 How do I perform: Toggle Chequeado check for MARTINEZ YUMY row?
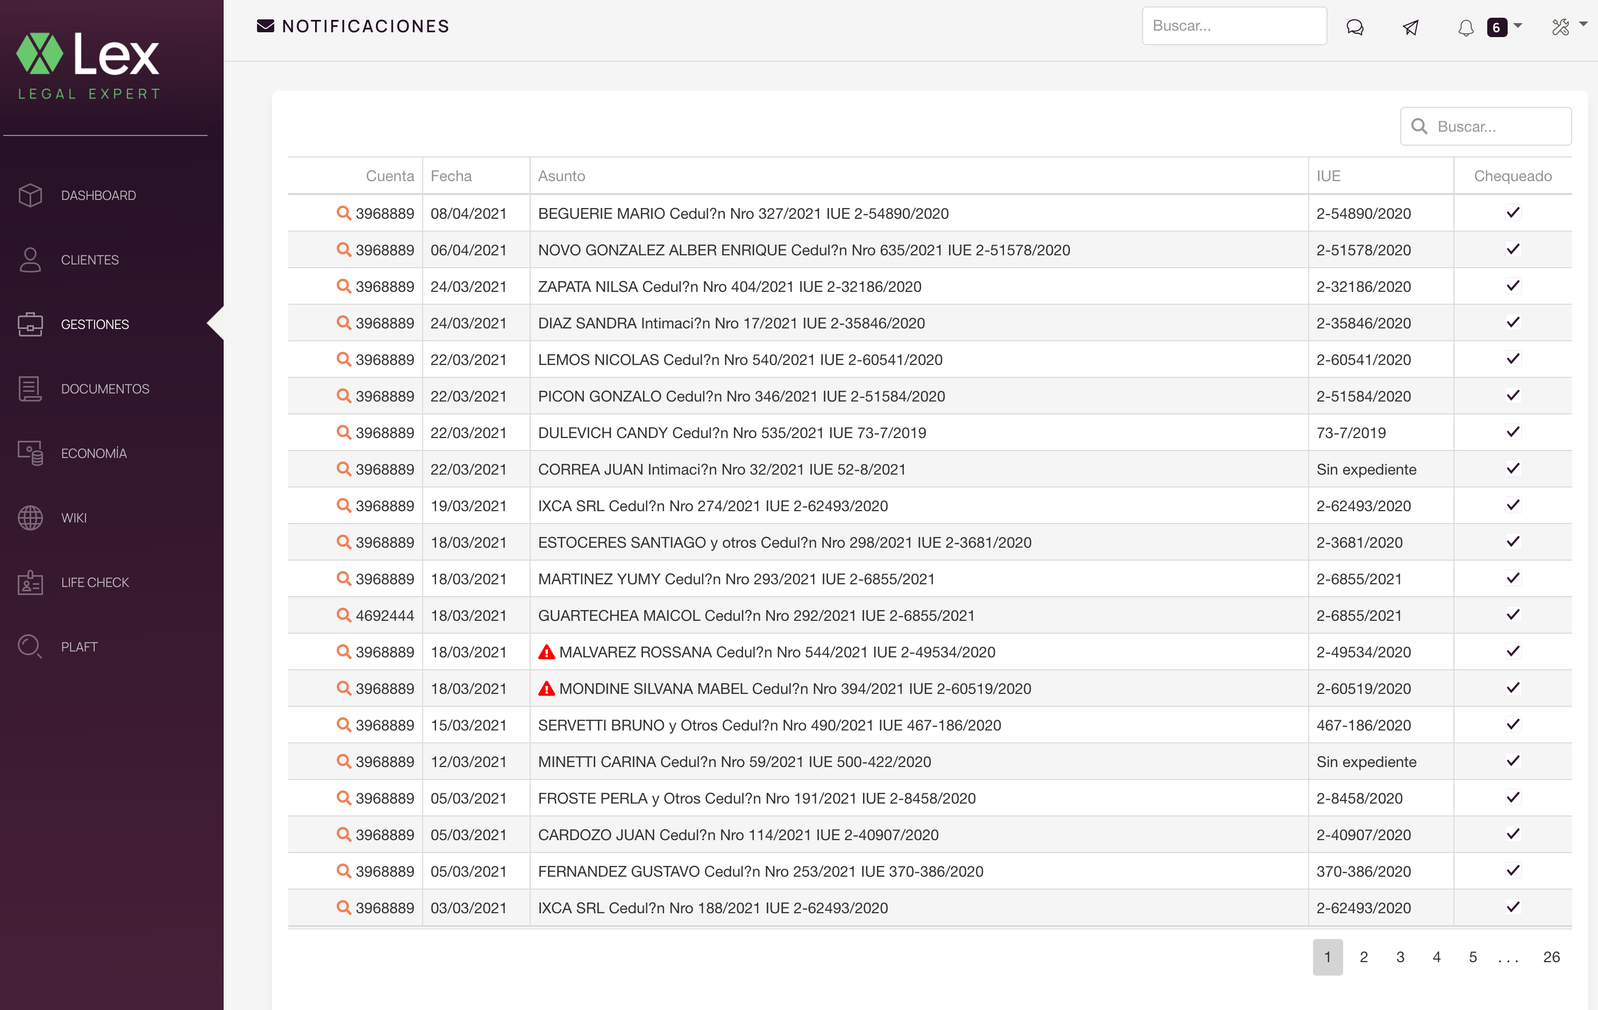1513,578
